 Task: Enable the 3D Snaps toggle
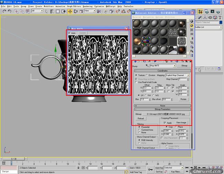click(118, 11)
